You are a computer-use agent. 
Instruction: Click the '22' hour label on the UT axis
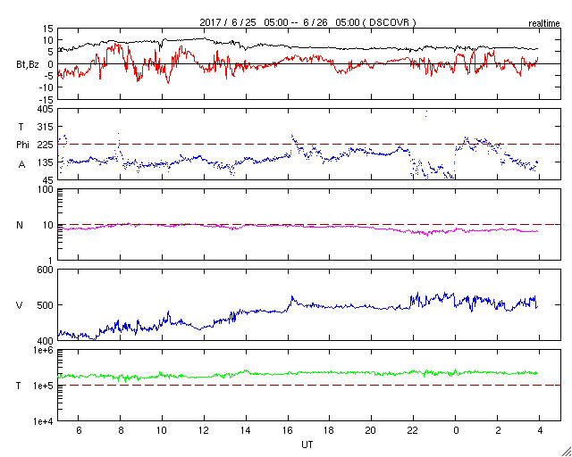[x=414, y=431]
